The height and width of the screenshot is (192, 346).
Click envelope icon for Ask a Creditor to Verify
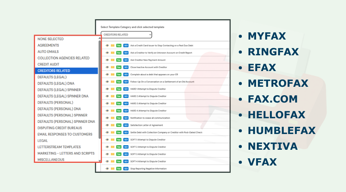click(x=113, y=53)
